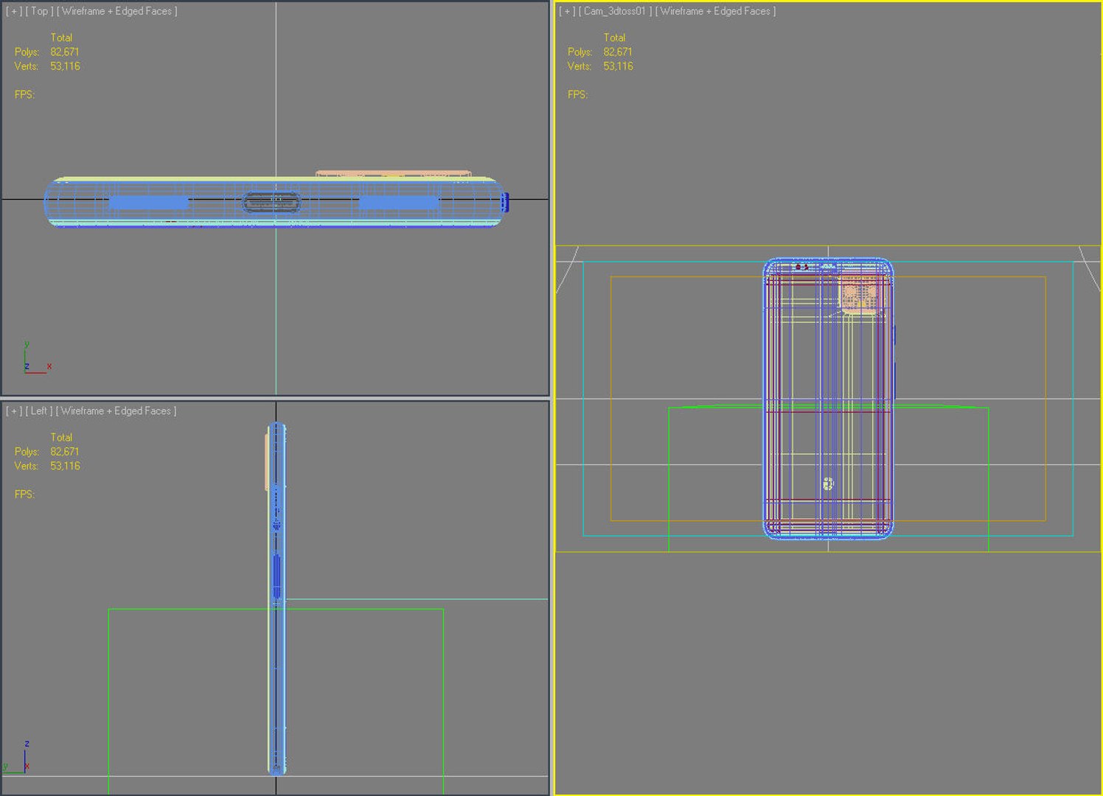Select the phone's side profile in Left viewport

[276, 598]
